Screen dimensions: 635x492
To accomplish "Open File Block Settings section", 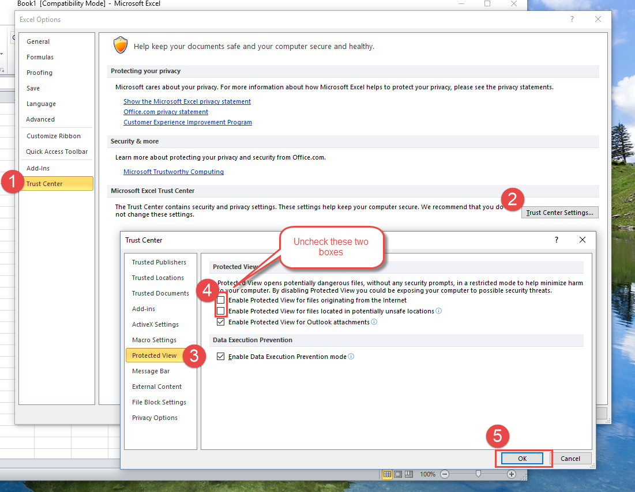I will [160, 402].
